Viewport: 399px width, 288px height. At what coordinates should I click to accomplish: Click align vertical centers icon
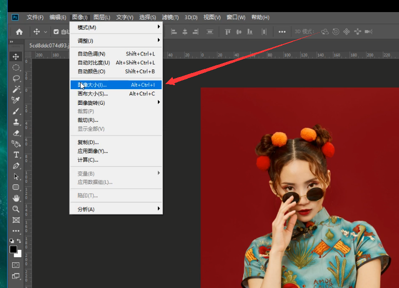[x=239, y=32]
